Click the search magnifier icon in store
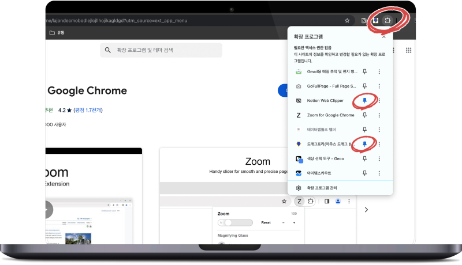The width and height of the screenshot is (462, 265). (108, 50)
